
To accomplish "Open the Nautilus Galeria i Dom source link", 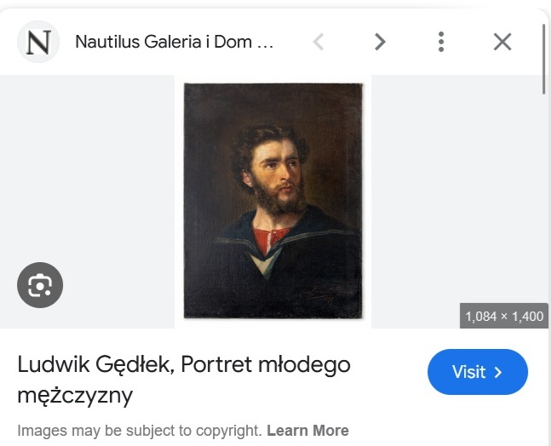I will 174,42.
